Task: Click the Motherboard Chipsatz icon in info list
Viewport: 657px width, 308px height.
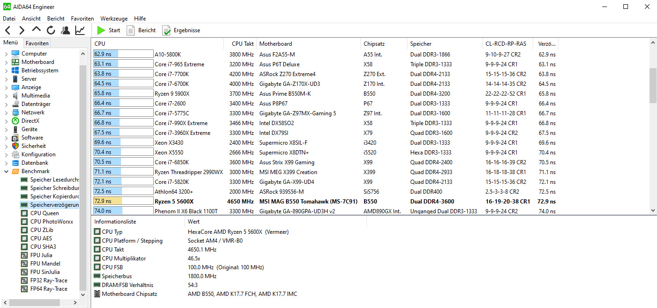Action: (97, 294)
